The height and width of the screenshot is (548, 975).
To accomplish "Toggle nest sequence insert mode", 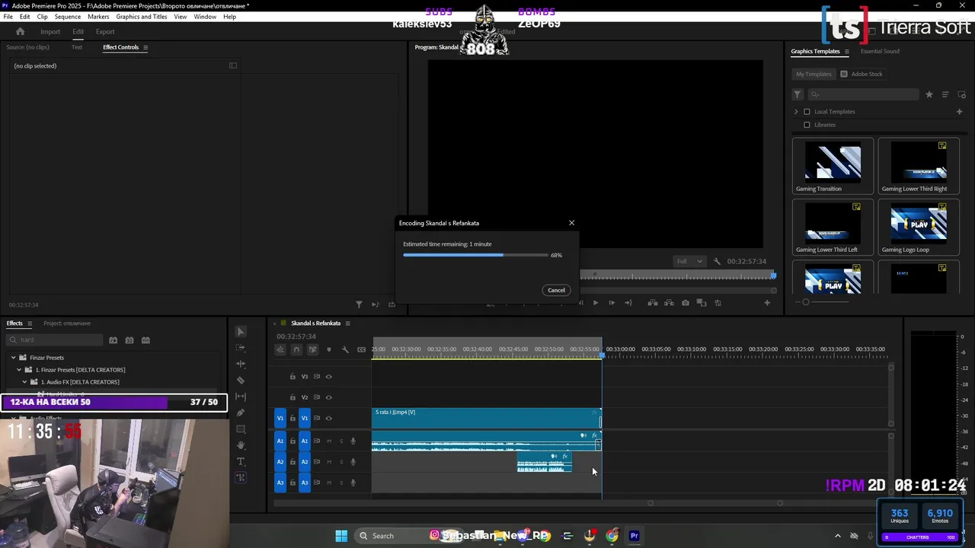I will pyautogui.click(x=280, y=349).
